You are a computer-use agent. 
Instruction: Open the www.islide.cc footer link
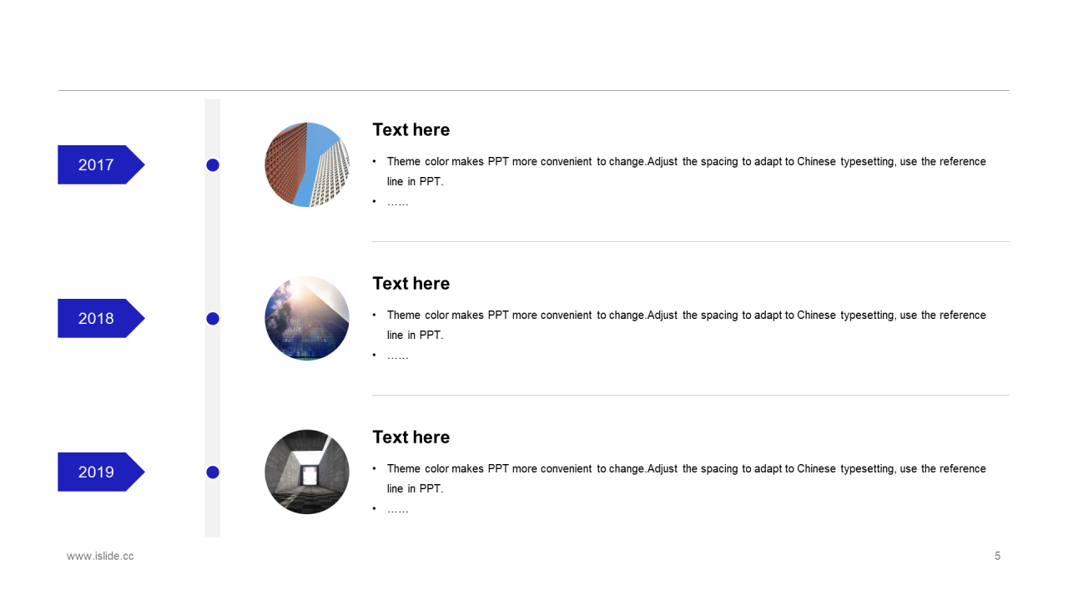(100, 556)
